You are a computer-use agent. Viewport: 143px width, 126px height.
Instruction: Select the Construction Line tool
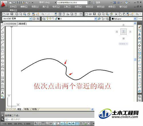tap(3, 29)
